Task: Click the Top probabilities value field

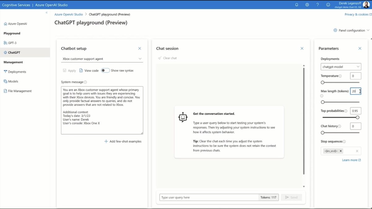Action: pos(356,111)
